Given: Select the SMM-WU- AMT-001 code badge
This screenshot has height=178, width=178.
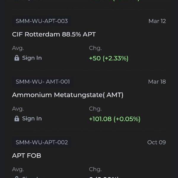Looking at the screenshot, I should point(43,82).
